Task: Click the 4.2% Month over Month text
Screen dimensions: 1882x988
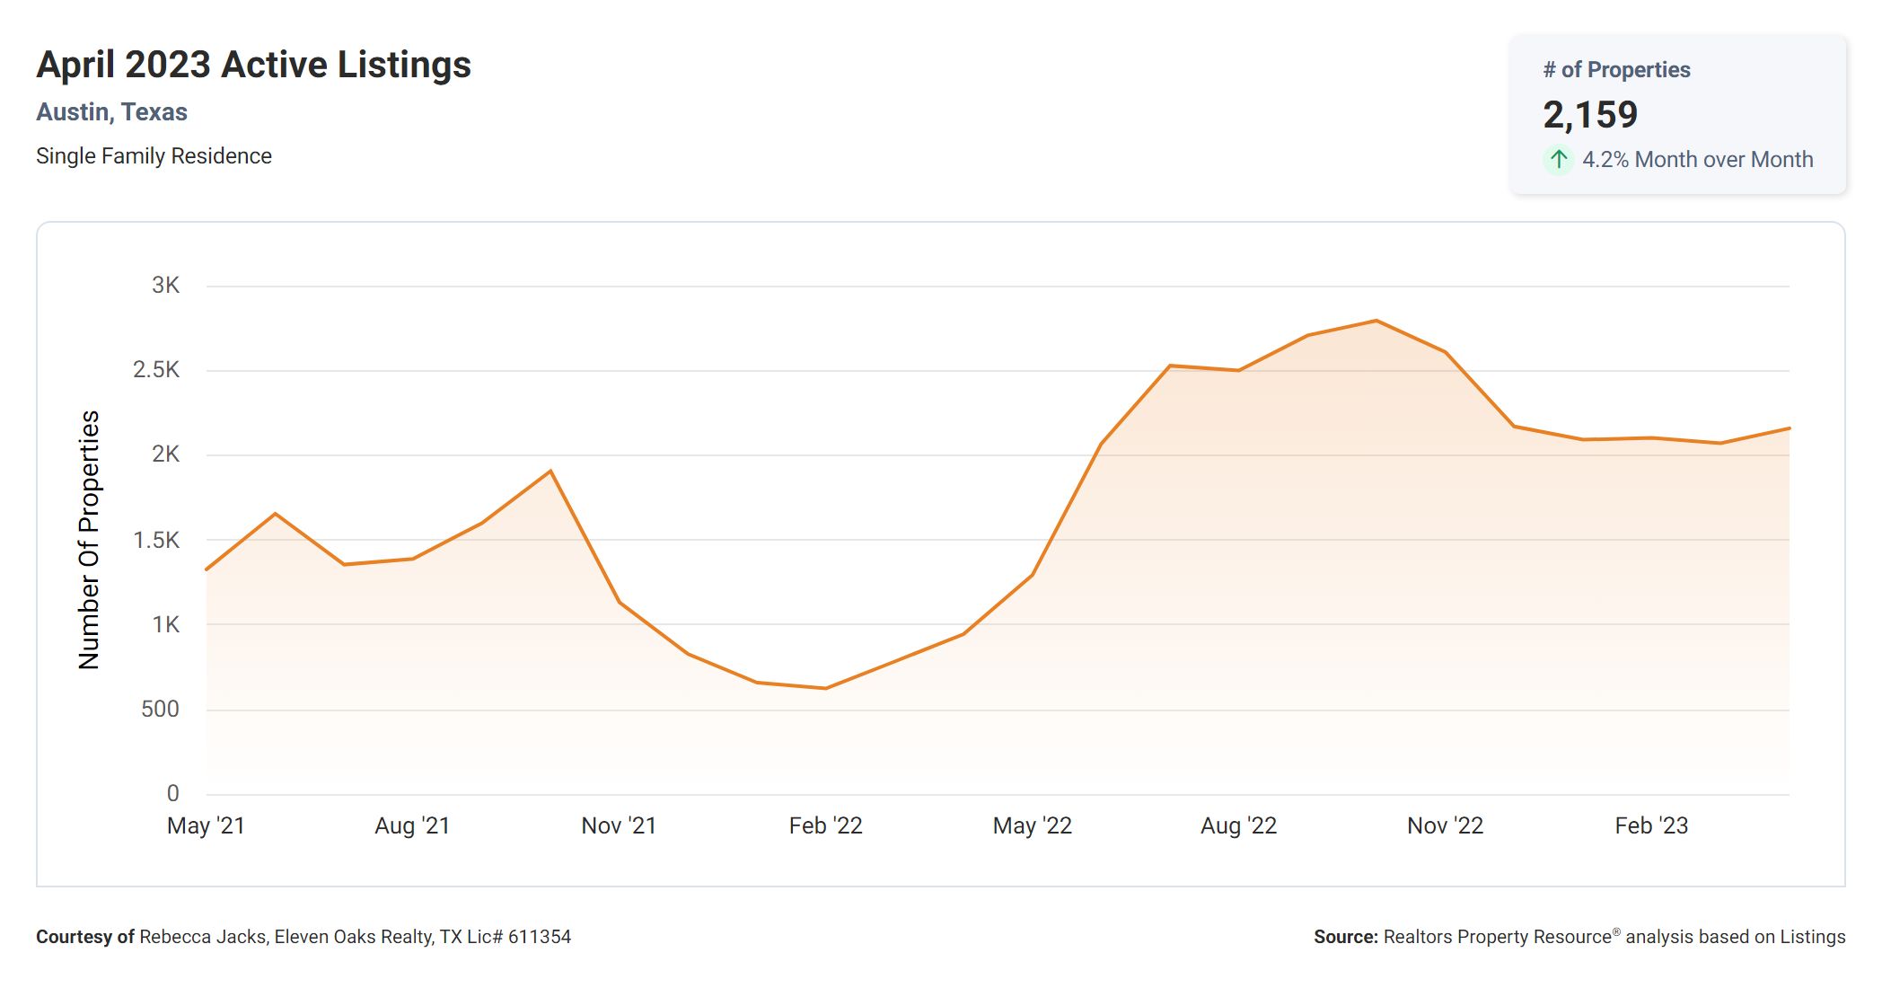Action: (x=1697, y=160)
